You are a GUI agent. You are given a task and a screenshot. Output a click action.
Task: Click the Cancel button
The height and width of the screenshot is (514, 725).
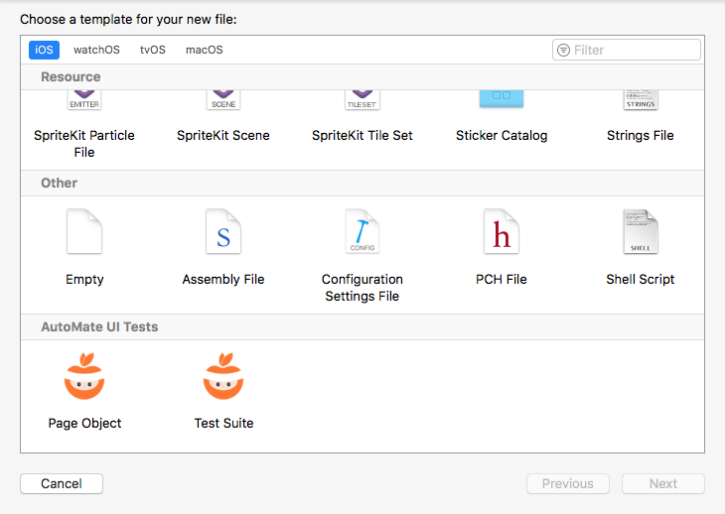click(62, 483)
